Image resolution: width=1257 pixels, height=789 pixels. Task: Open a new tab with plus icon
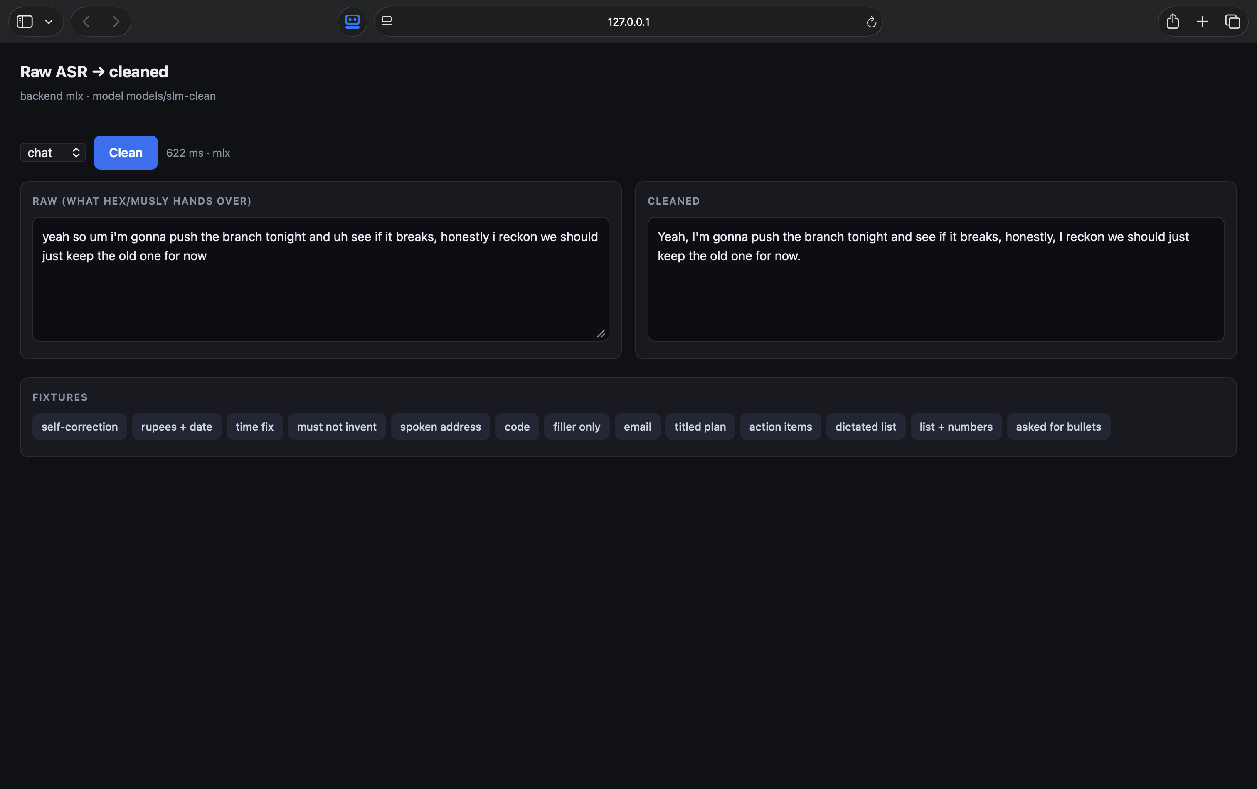pos(1202,21)
